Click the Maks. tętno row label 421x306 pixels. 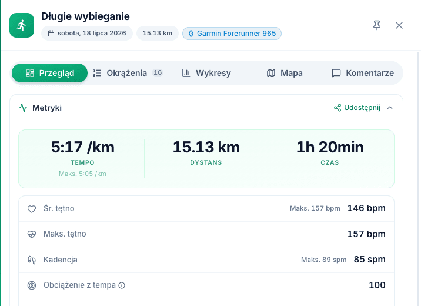(x=65, y=234)
